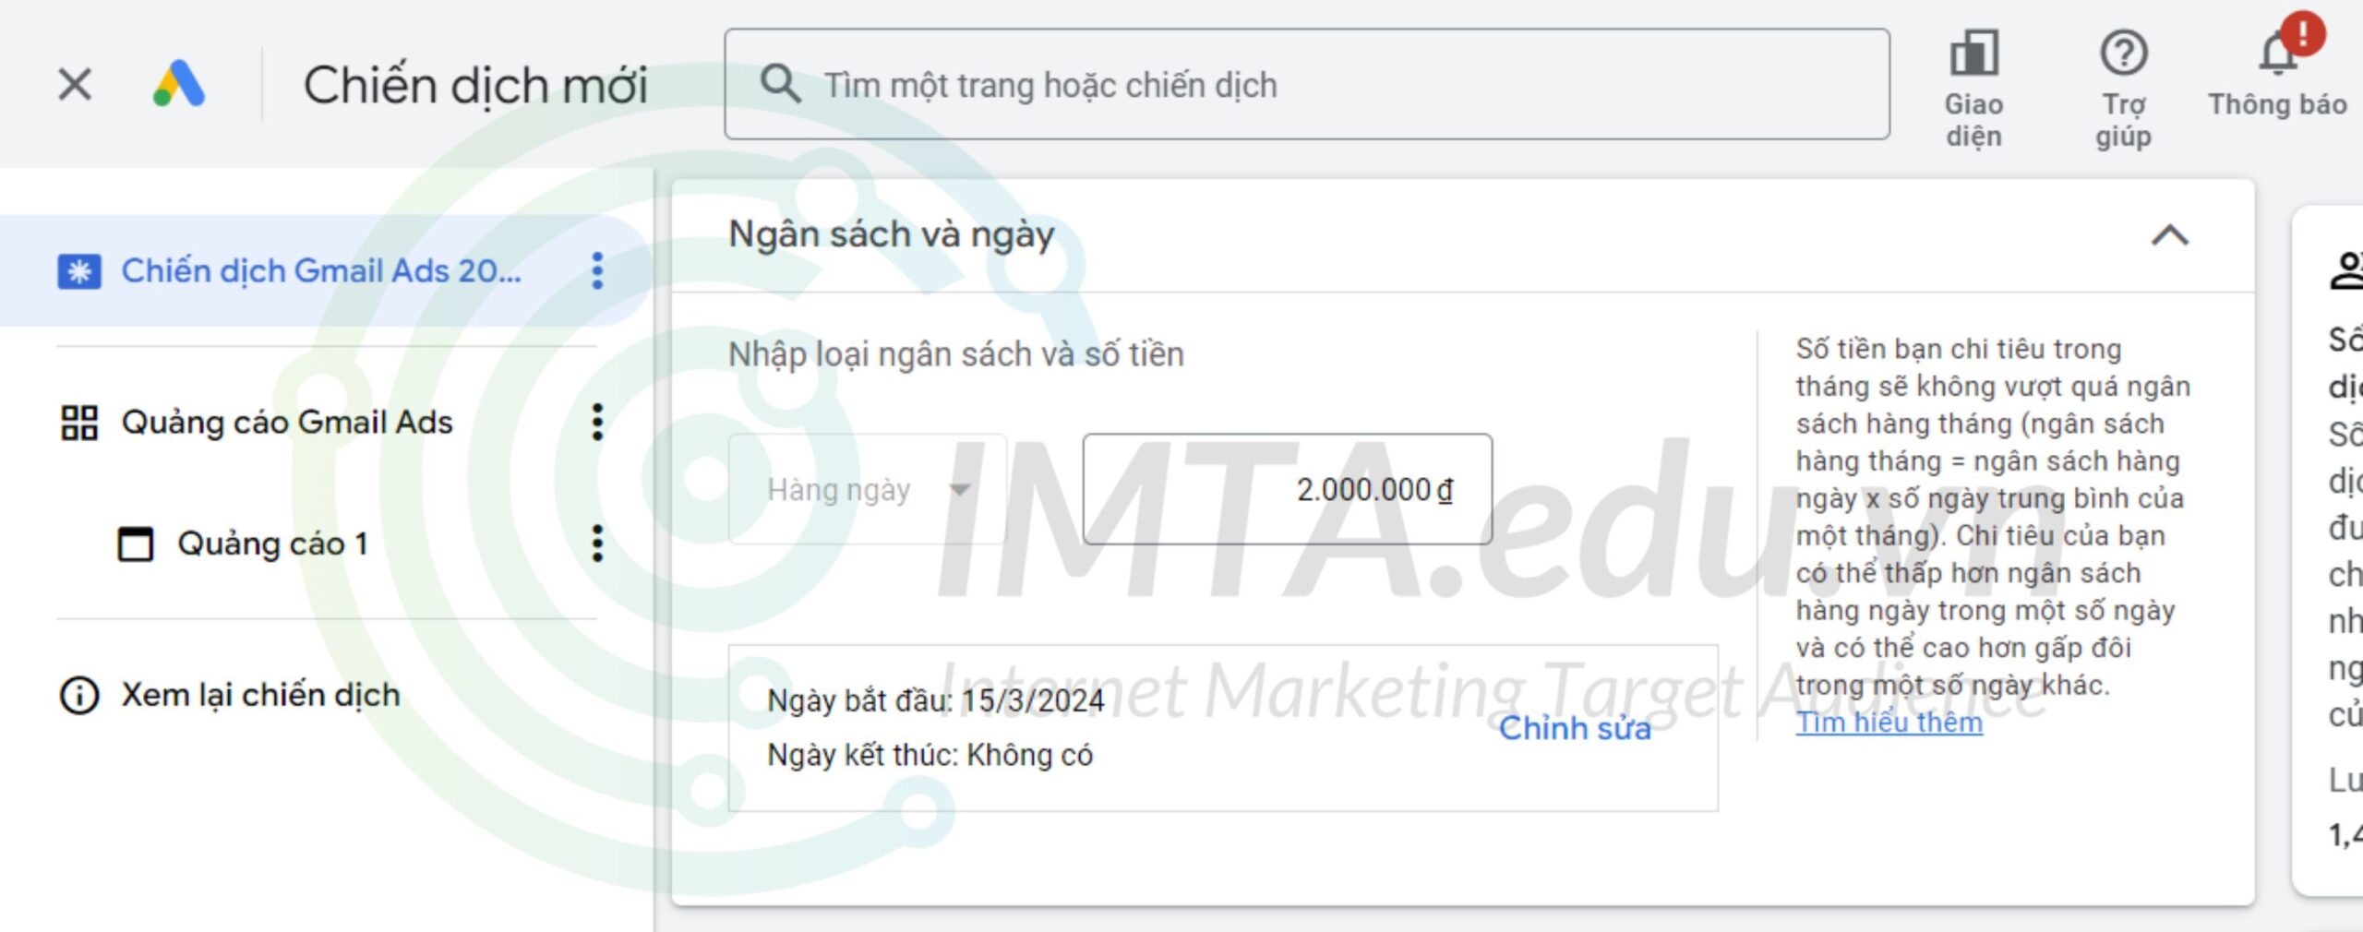2363x932 pixels.
Task: Click Nhập loại ngân sách và số tiền label
Action: [956, 354]
